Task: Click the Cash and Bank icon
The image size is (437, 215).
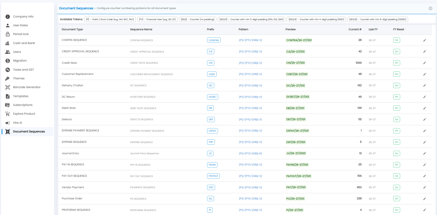Action: tap(8, 43)
